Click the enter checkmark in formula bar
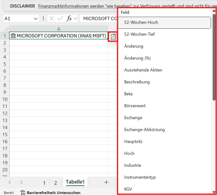 coord(60,18)
